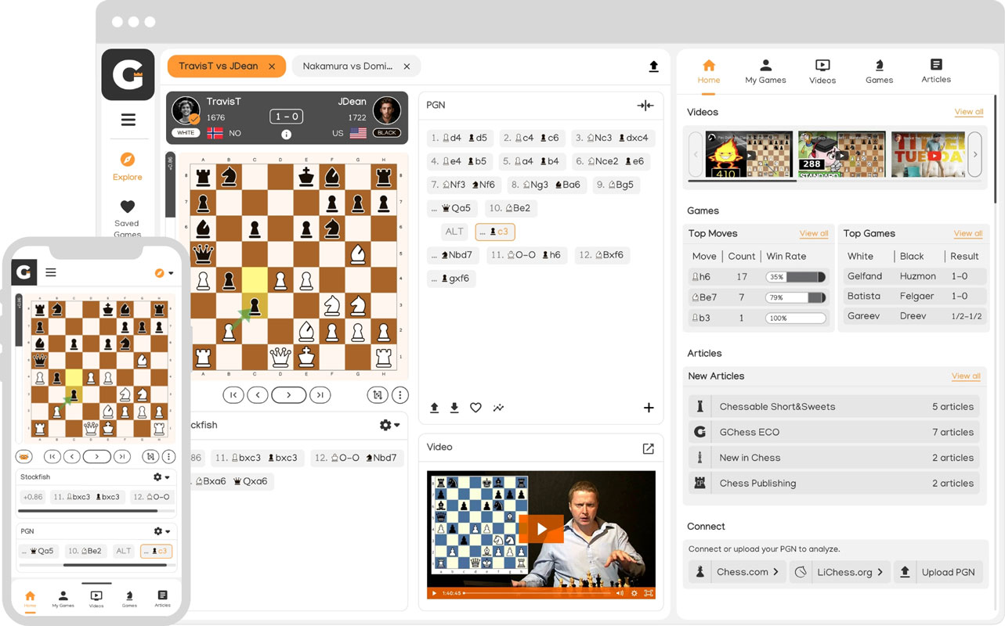Image resolution: width=1005 pixels, height=626 pixels.
Task: Click the plus icon in the PGN footer
Action: click(x=649, y=408)
